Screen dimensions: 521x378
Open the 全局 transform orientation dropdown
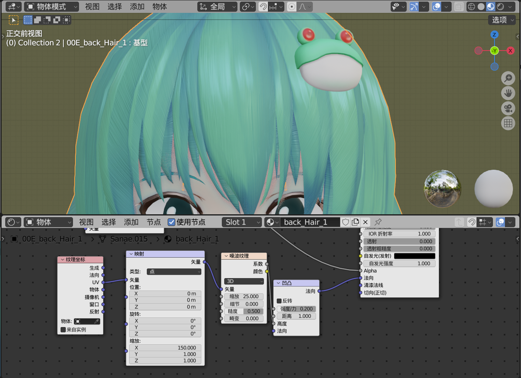pyautogui.click(x=218, y=7)
